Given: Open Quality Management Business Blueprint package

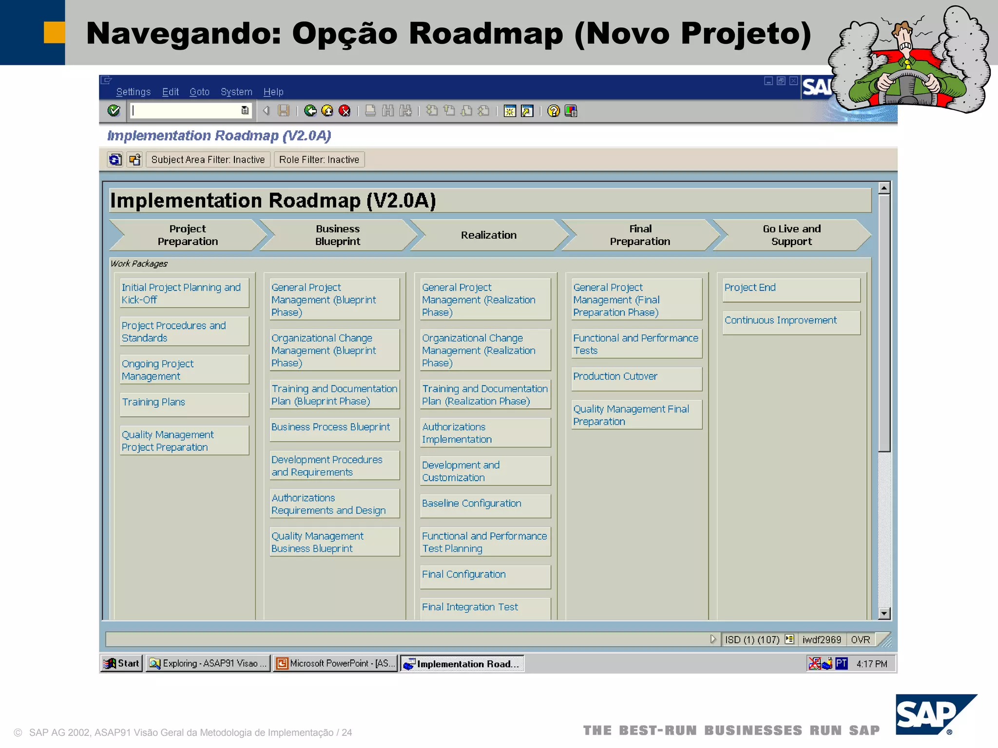Looking at the screenshot, I should pyautogui.click(x=335, y=542).
